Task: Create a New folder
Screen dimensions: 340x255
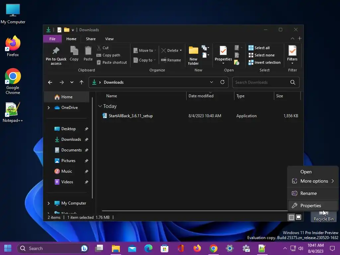Action: click(x=194, y=55)
